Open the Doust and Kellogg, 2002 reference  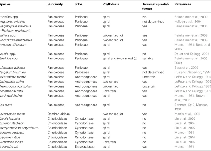point(192,54)
